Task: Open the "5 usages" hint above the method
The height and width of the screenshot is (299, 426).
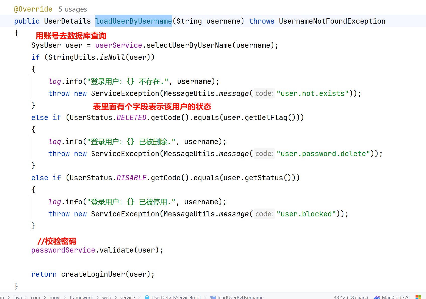Action: [x=73, y=9]
